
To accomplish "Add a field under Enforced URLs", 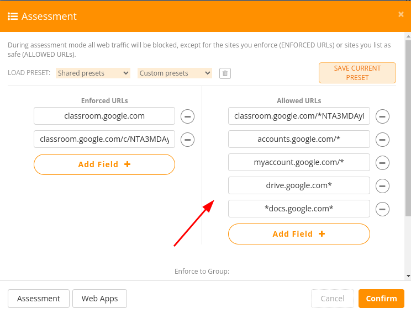I will 104,164.
